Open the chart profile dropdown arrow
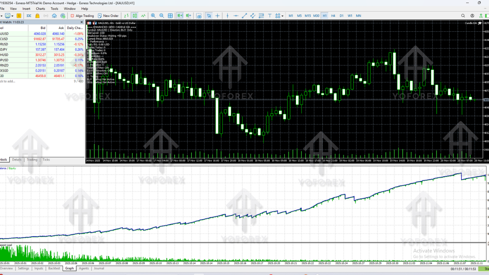The image size is (489, 275). (13, 16)
